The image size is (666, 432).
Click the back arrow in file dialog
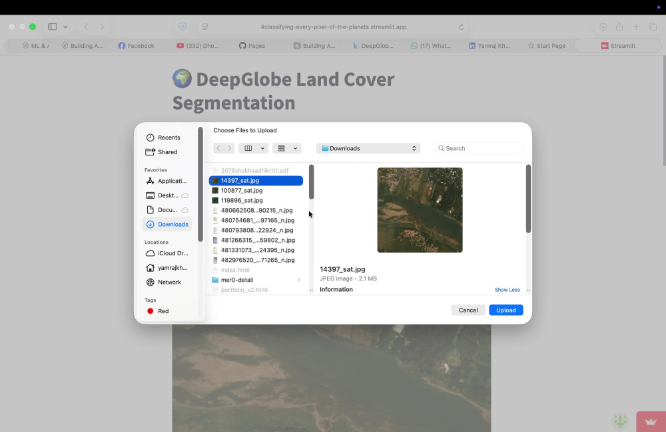coord(218,148)
